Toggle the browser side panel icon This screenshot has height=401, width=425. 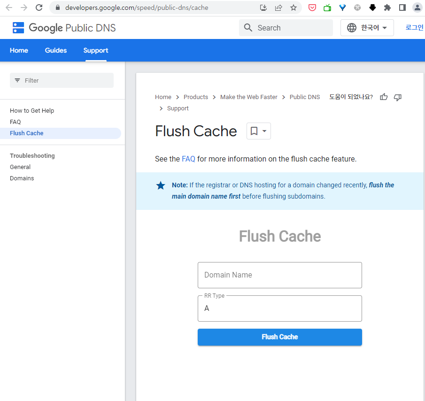pyautogui.click(x=402, y=8)
